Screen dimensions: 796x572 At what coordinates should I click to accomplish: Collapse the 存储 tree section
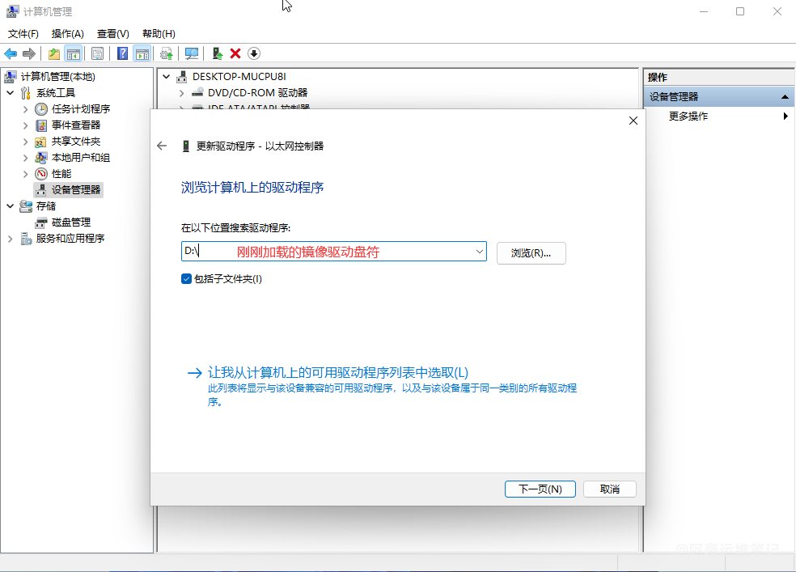[x=10, y=206]
